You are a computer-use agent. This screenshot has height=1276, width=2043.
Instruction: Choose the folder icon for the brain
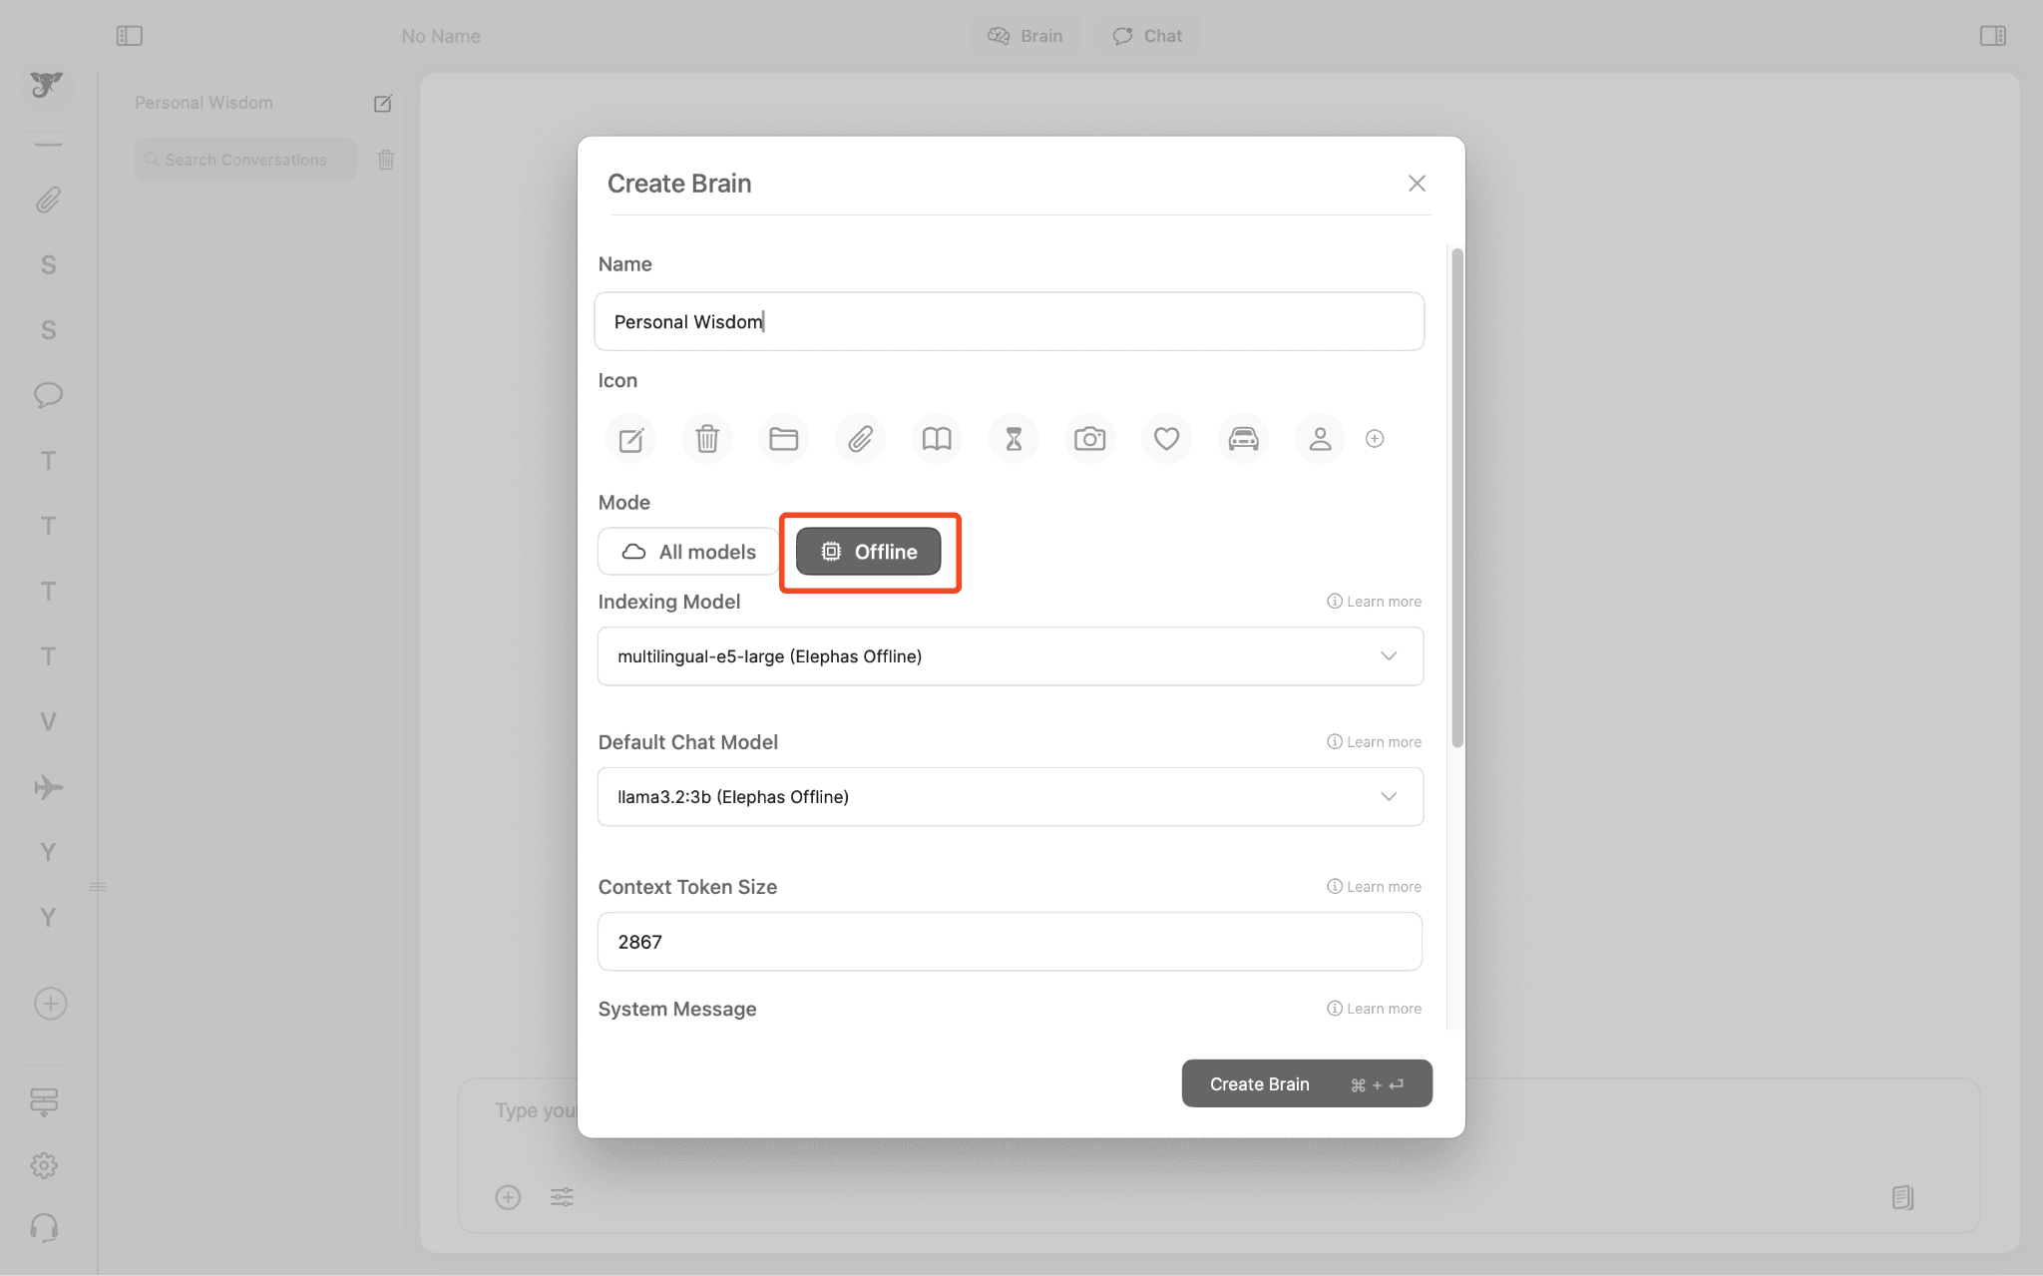pos(783,439)
